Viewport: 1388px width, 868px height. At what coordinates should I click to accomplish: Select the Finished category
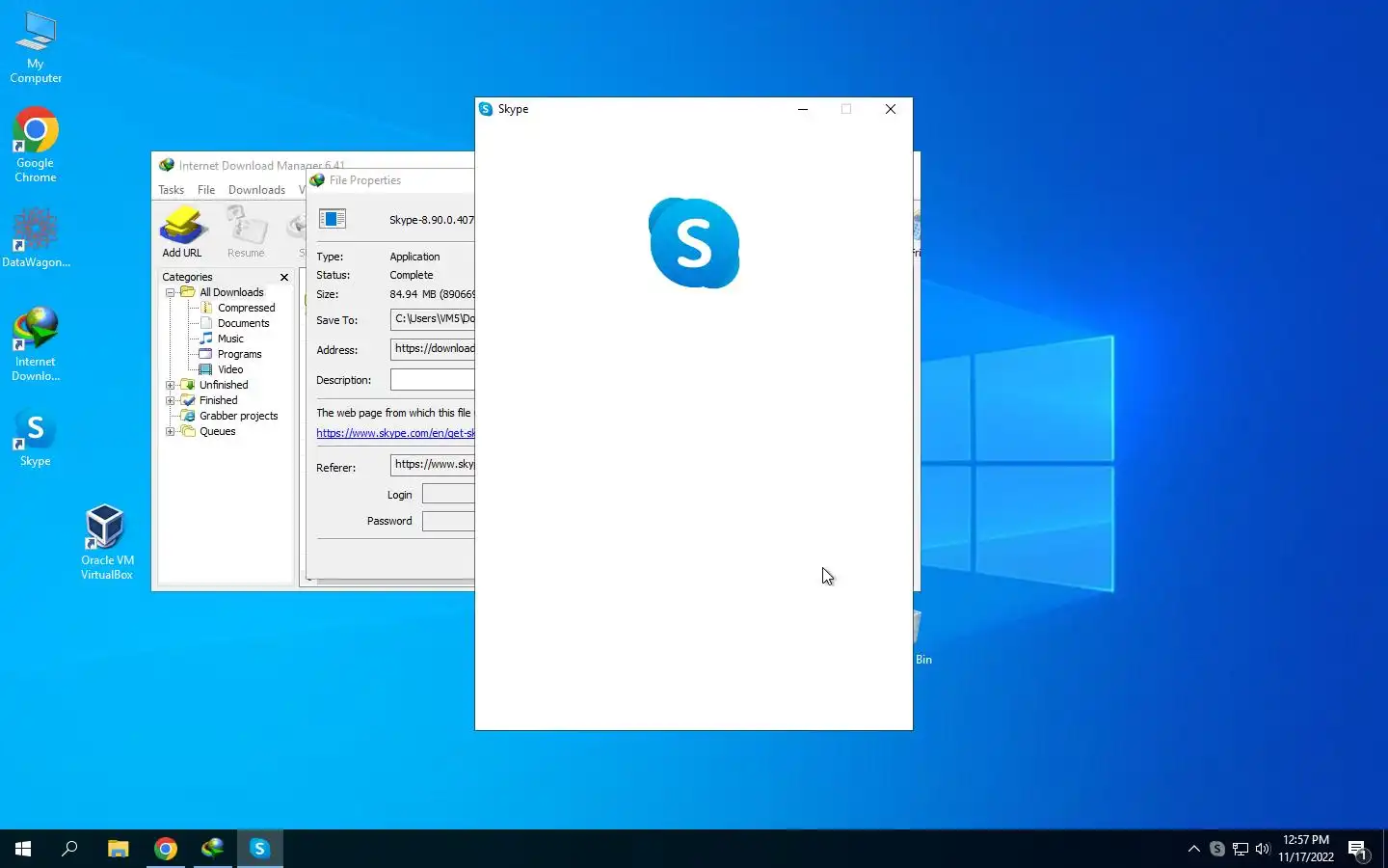tap(218, 400)
